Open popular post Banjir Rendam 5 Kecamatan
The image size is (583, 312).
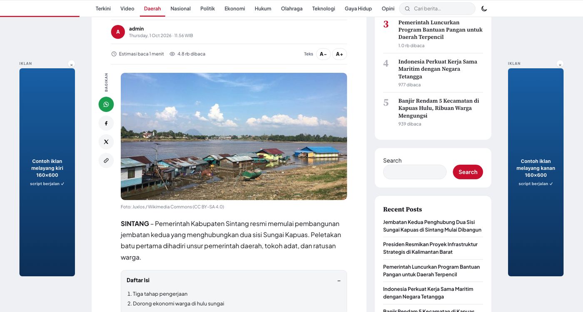[x=438, y=108]
